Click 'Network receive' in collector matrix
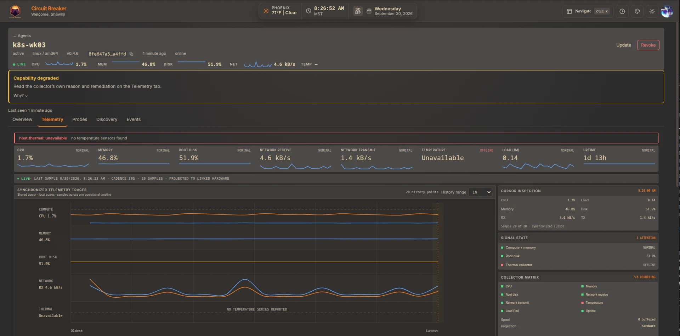The height and width of the screenshot is (336, 680). [x=596, y=295]
